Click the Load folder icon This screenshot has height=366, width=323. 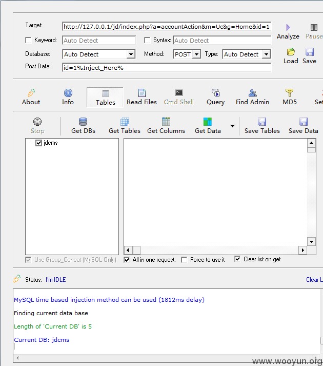[x=291, y=52]
